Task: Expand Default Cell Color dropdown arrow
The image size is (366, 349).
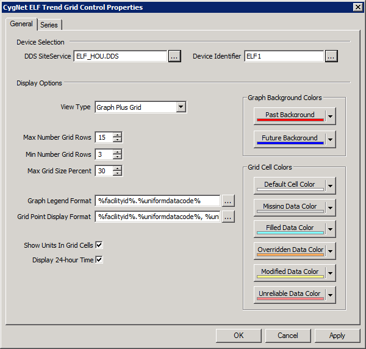Action: [x=331, y=185]
